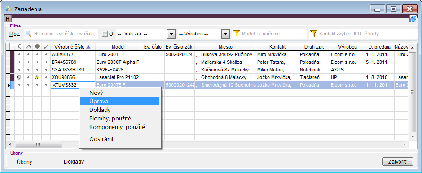This screenshot has height=173, width=422.
Task: Click the horizontal scrollbar thumb
Action: click(38, 144)
